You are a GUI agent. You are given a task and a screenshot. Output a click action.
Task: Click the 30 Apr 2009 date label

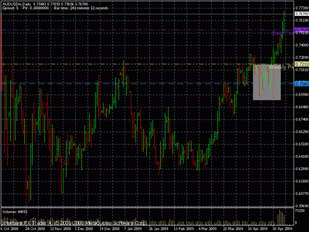tap(282, 229)
